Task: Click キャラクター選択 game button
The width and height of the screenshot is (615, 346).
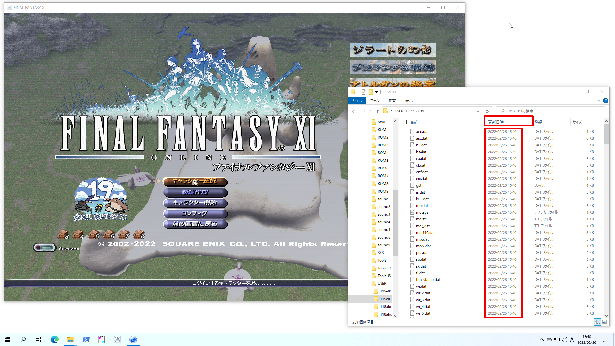Action: click(195, 181)
